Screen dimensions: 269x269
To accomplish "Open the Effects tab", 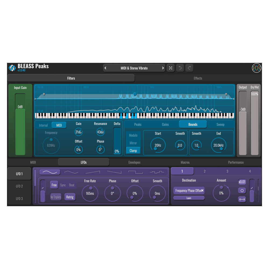I will [198, 78].
